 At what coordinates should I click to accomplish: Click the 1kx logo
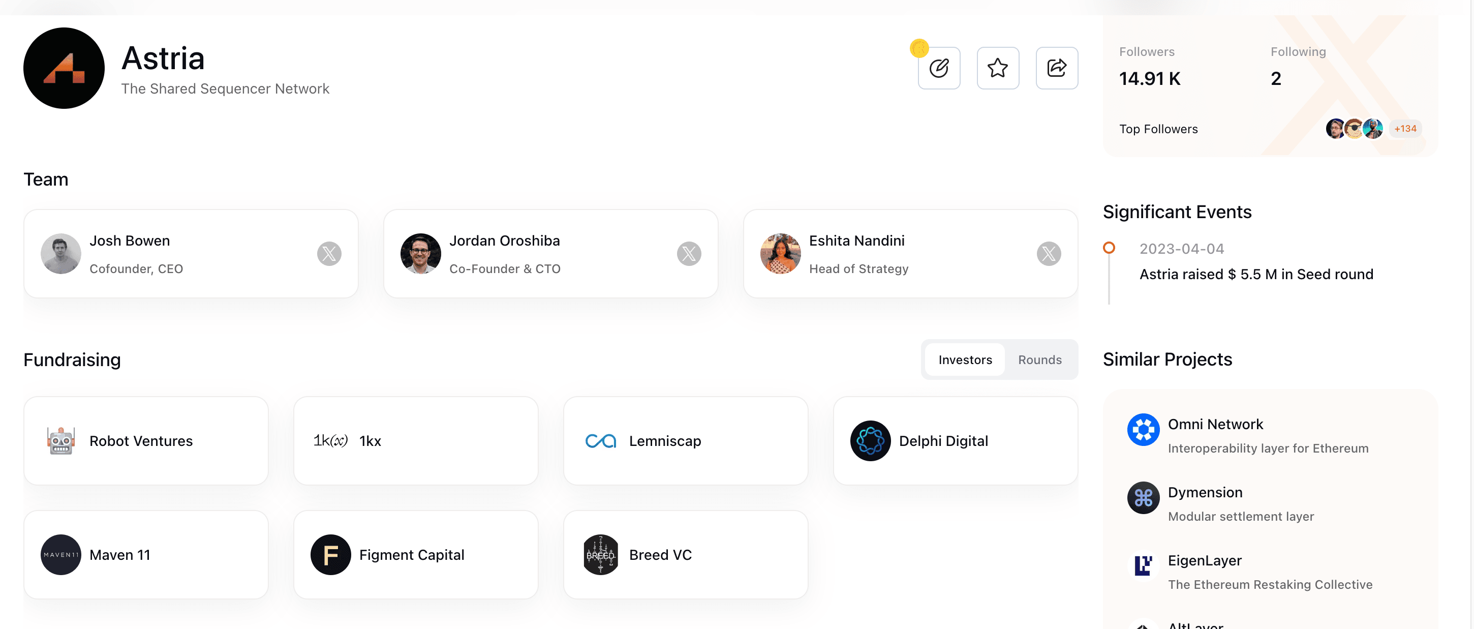click(331, 441)
